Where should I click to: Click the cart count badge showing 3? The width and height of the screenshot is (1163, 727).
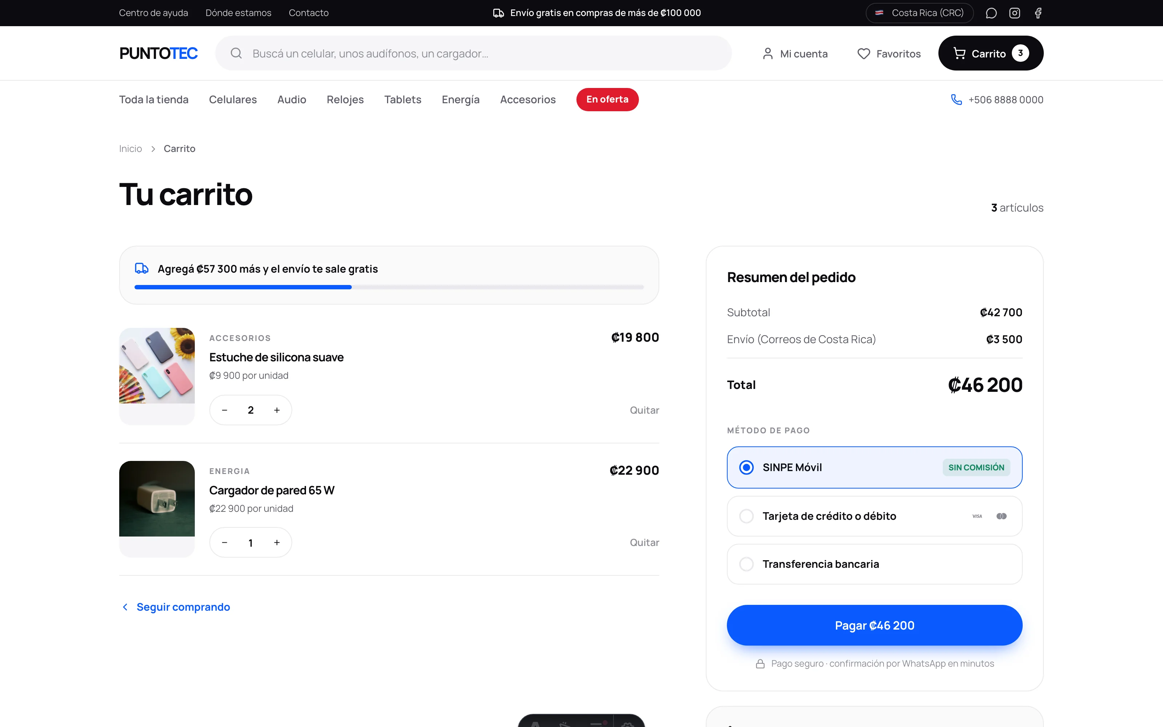[1020, 53]
